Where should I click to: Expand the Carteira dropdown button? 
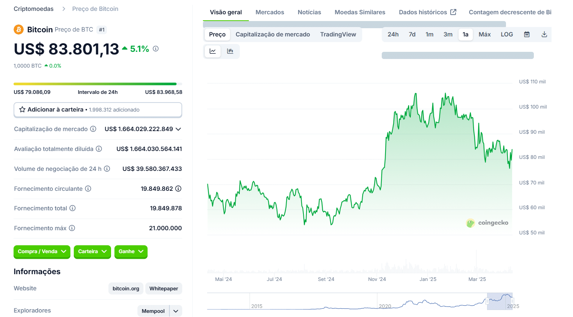click(92, 252)
